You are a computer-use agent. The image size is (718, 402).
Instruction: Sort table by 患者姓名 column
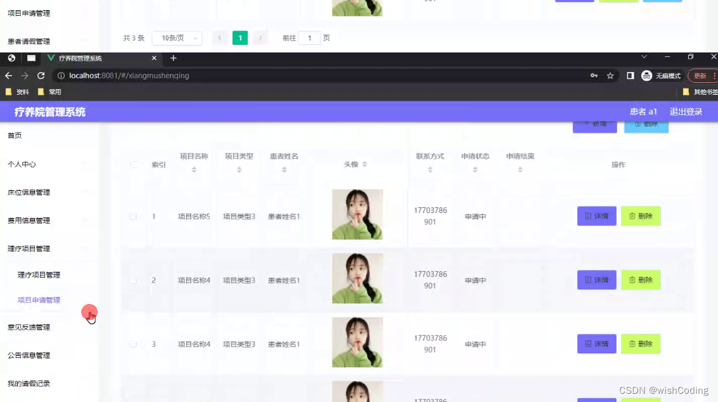click(x=284, y=169)
